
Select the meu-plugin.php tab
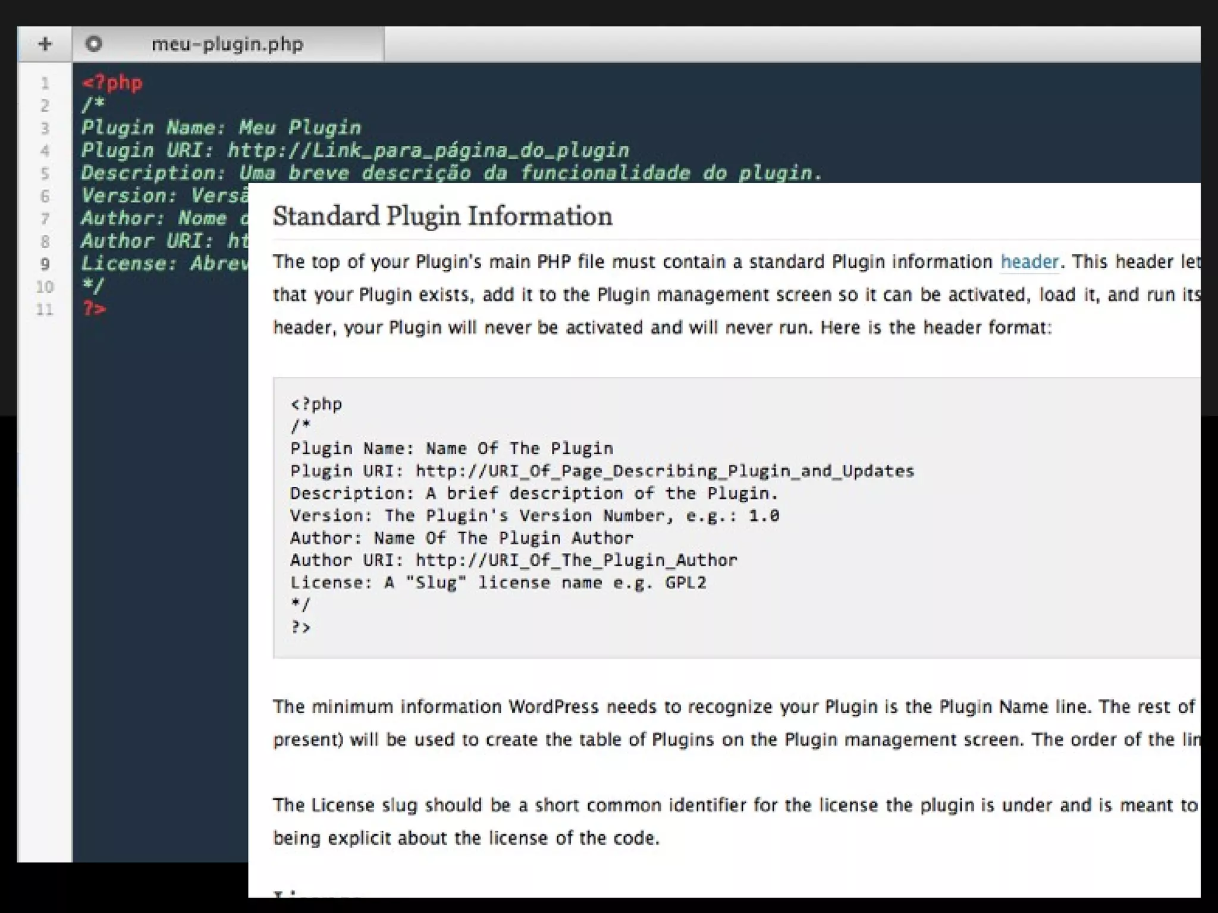click(227, 44)
